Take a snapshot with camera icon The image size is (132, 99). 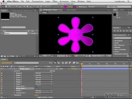tap(67, 56)
